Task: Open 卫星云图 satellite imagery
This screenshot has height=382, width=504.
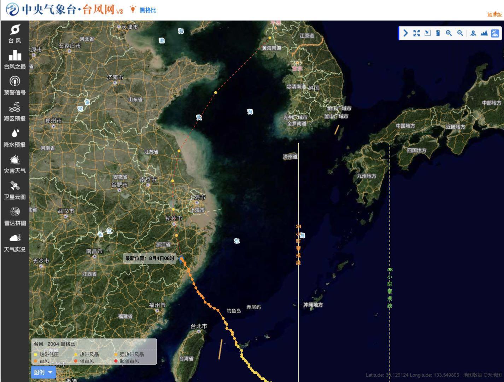Action: tap(14, 190)
